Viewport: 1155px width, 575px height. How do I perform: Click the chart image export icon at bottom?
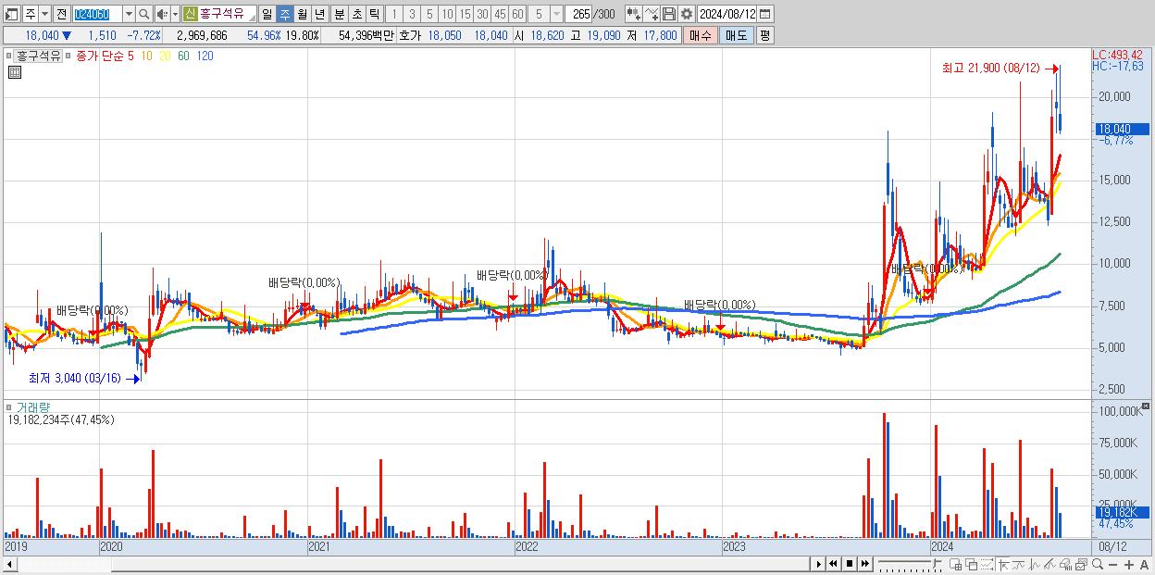pos(1081,564)
